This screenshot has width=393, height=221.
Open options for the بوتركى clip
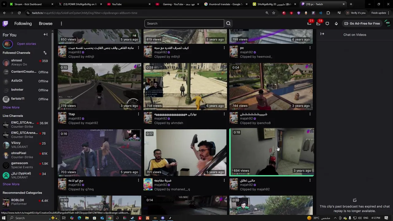click(x=224, y=114)
